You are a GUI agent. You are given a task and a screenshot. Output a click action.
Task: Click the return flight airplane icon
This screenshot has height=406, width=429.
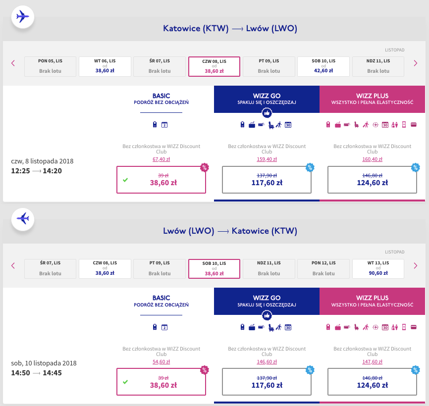[22, 218]
